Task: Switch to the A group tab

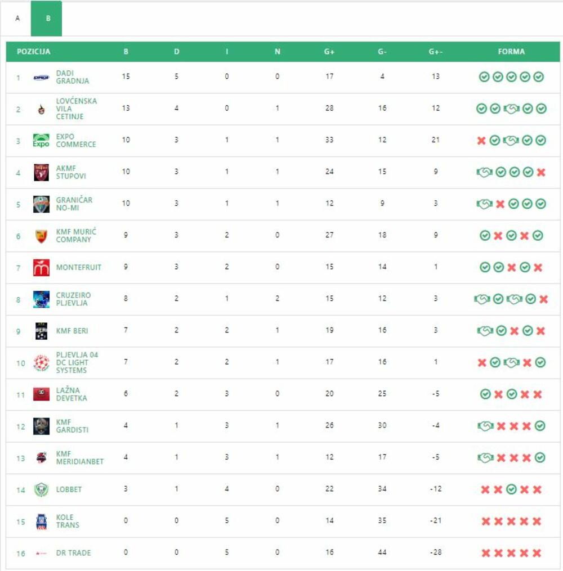Action: tap(17, 19)
